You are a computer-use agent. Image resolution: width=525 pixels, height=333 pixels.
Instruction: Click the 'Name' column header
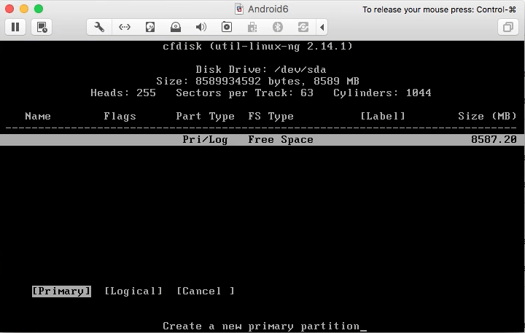38,116
